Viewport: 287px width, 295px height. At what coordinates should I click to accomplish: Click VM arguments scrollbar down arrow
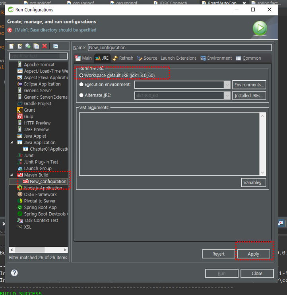coord(262,173)
